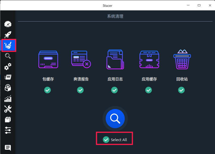Open APT Repository Manager box icon
The height and width of the screenshot is (154, 215).
pyautogui.click(x=8, y=120)
